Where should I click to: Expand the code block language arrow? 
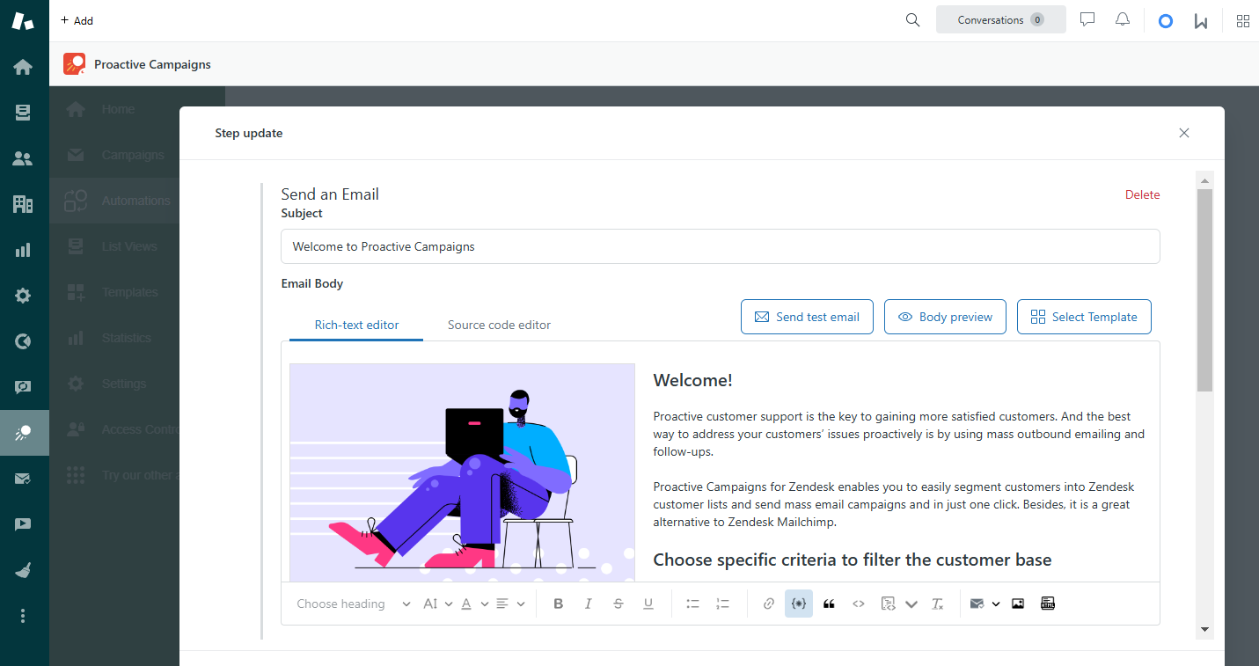911,604
